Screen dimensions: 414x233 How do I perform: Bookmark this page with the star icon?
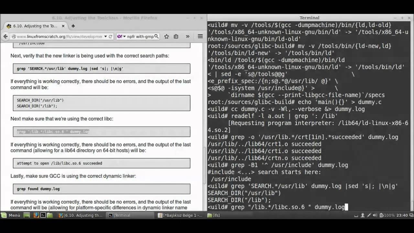point(167,37)
